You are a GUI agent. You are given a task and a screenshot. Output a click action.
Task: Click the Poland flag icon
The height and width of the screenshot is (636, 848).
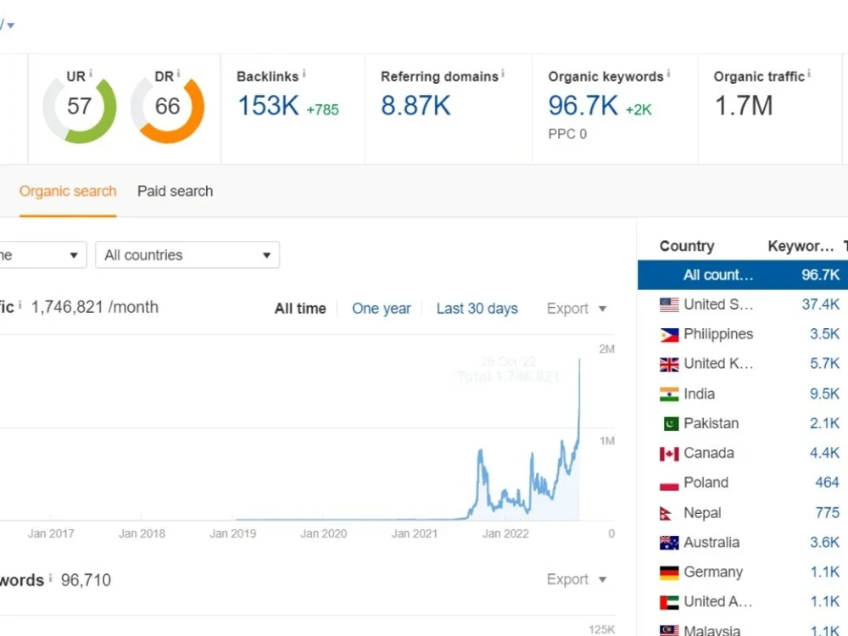pyautogui.click(x=669, y=483)
